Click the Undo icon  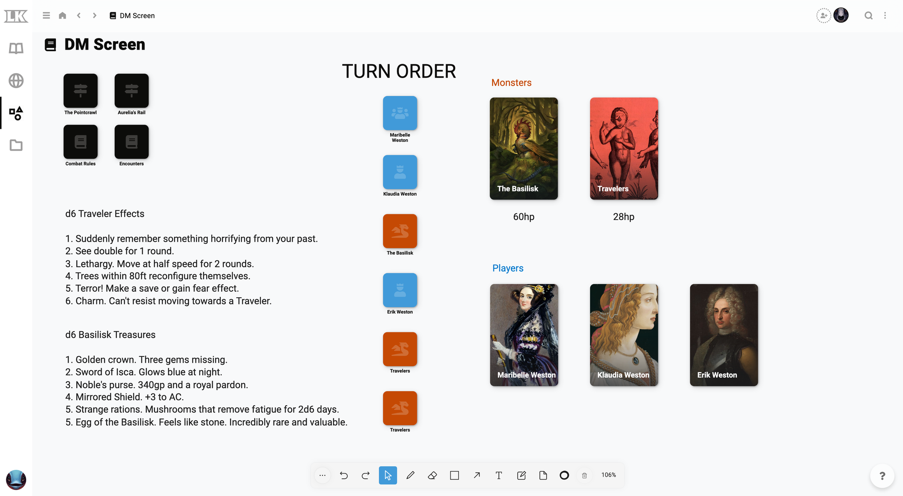[x=344, y=475]
